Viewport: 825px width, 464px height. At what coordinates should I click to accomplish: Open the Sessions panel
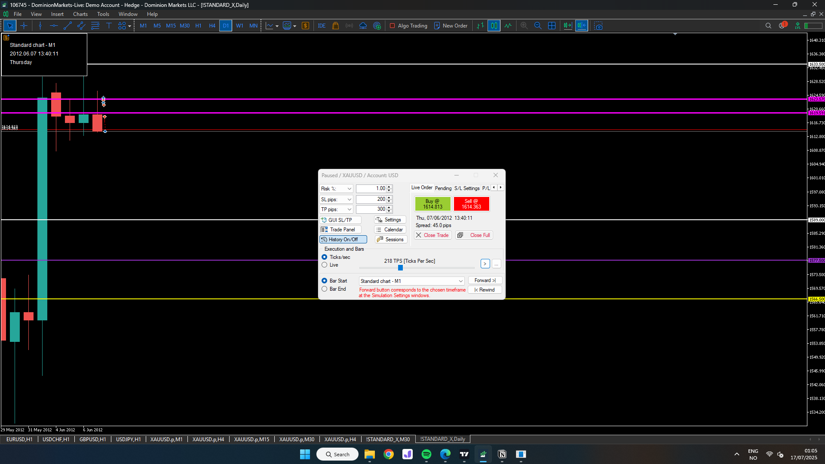point(391,240)
